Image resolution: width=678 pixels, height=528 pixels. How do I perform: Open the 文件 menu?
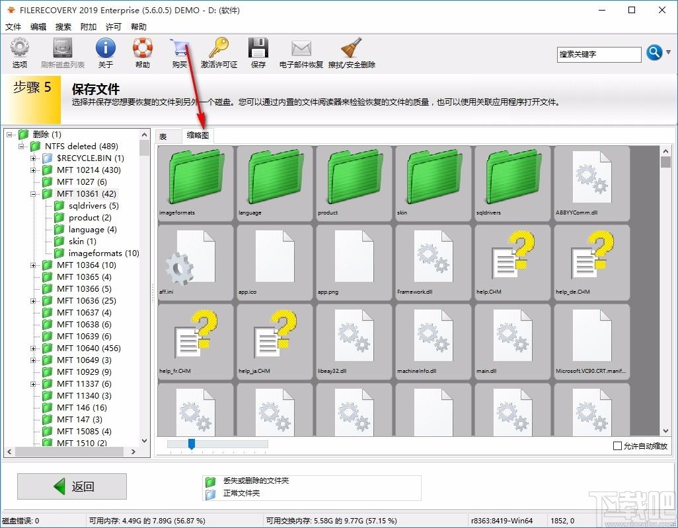pos(13,27)
